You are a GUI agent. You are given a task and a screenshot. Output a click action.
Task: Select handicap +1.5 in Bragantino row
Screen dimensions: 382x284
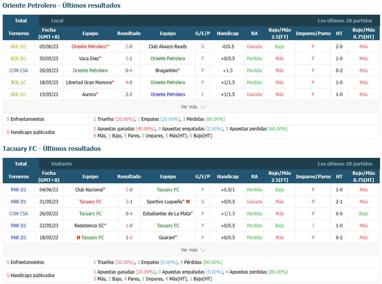[228, 70]
